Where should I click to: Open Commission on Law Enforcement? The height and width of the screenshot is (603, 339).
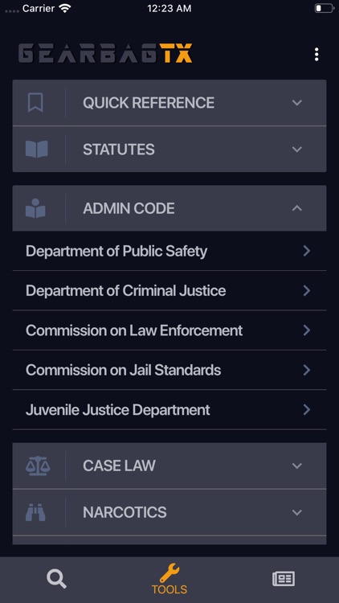(x=169, y=330)
